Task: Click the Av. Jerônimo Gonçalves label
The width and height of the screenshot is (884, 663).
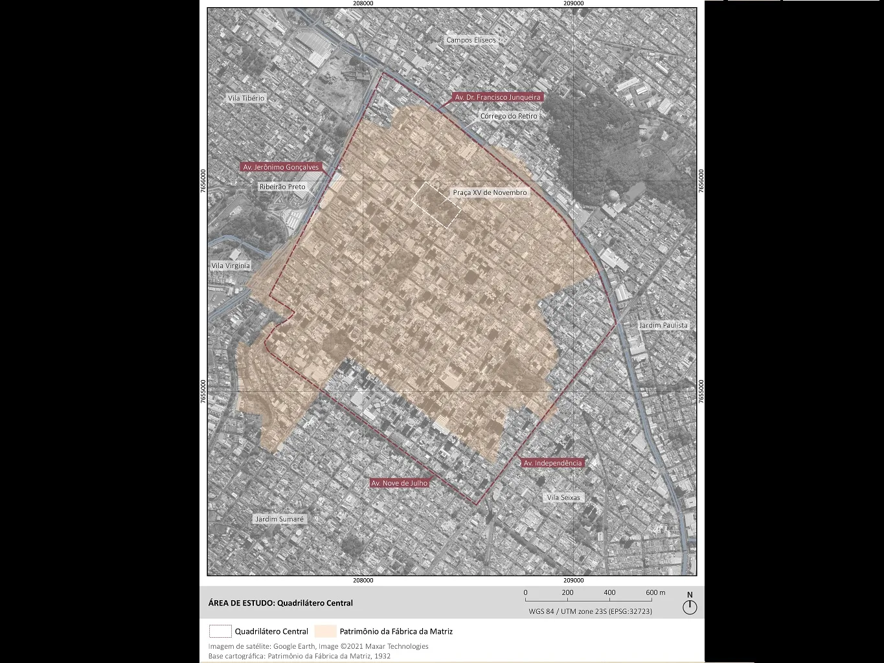Action: coord(280,166)
